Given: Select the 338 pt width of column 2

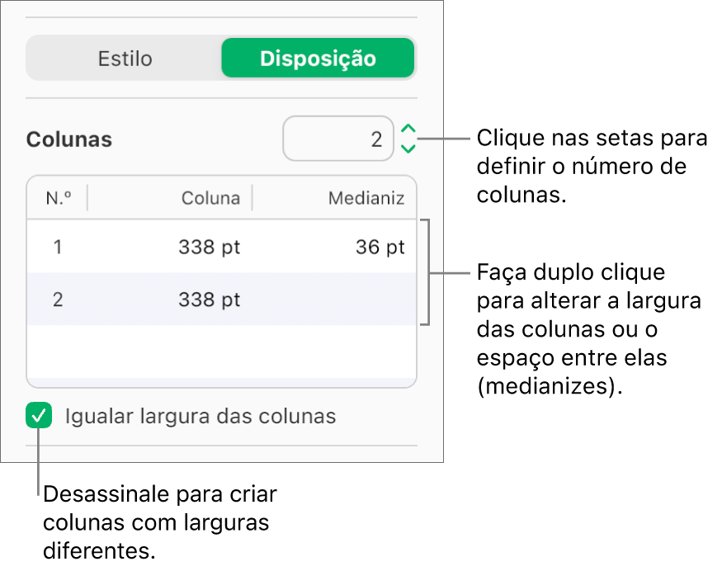Looking at the screenshot, I should point(210,300).
